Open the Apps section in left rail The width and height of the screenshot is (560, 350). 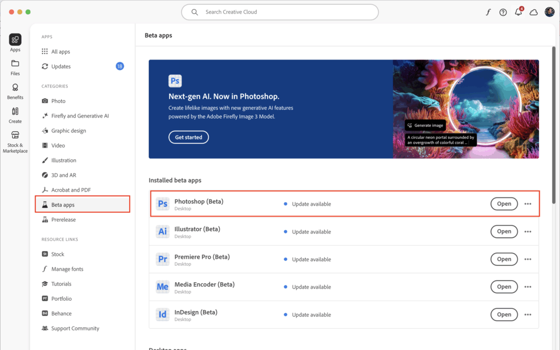15,43
